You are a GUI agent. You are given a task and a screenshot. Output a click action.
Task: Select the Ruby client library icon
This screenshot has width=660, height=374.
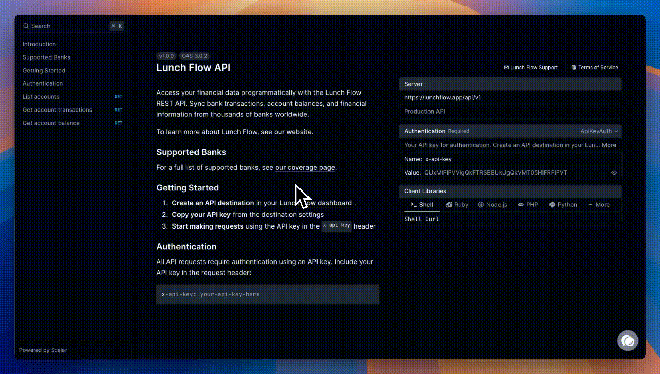(449, 205)
